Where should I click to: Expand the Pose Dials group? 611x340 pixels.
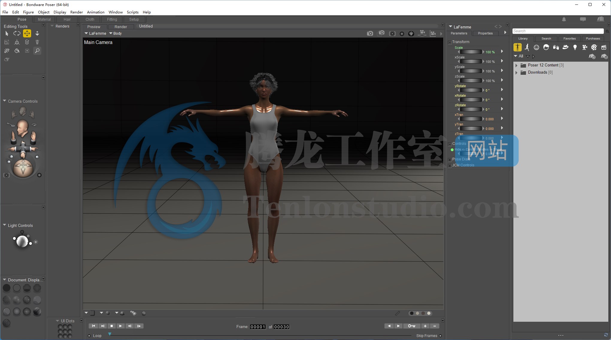tap(450, 160)
